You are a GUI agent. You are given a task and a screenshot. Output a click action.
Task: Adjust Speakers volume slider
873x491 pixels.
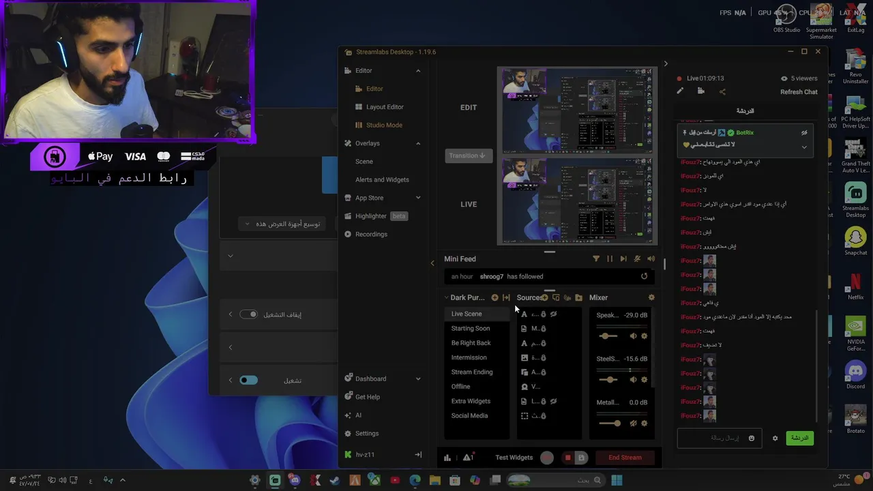[x=608, y=336]
